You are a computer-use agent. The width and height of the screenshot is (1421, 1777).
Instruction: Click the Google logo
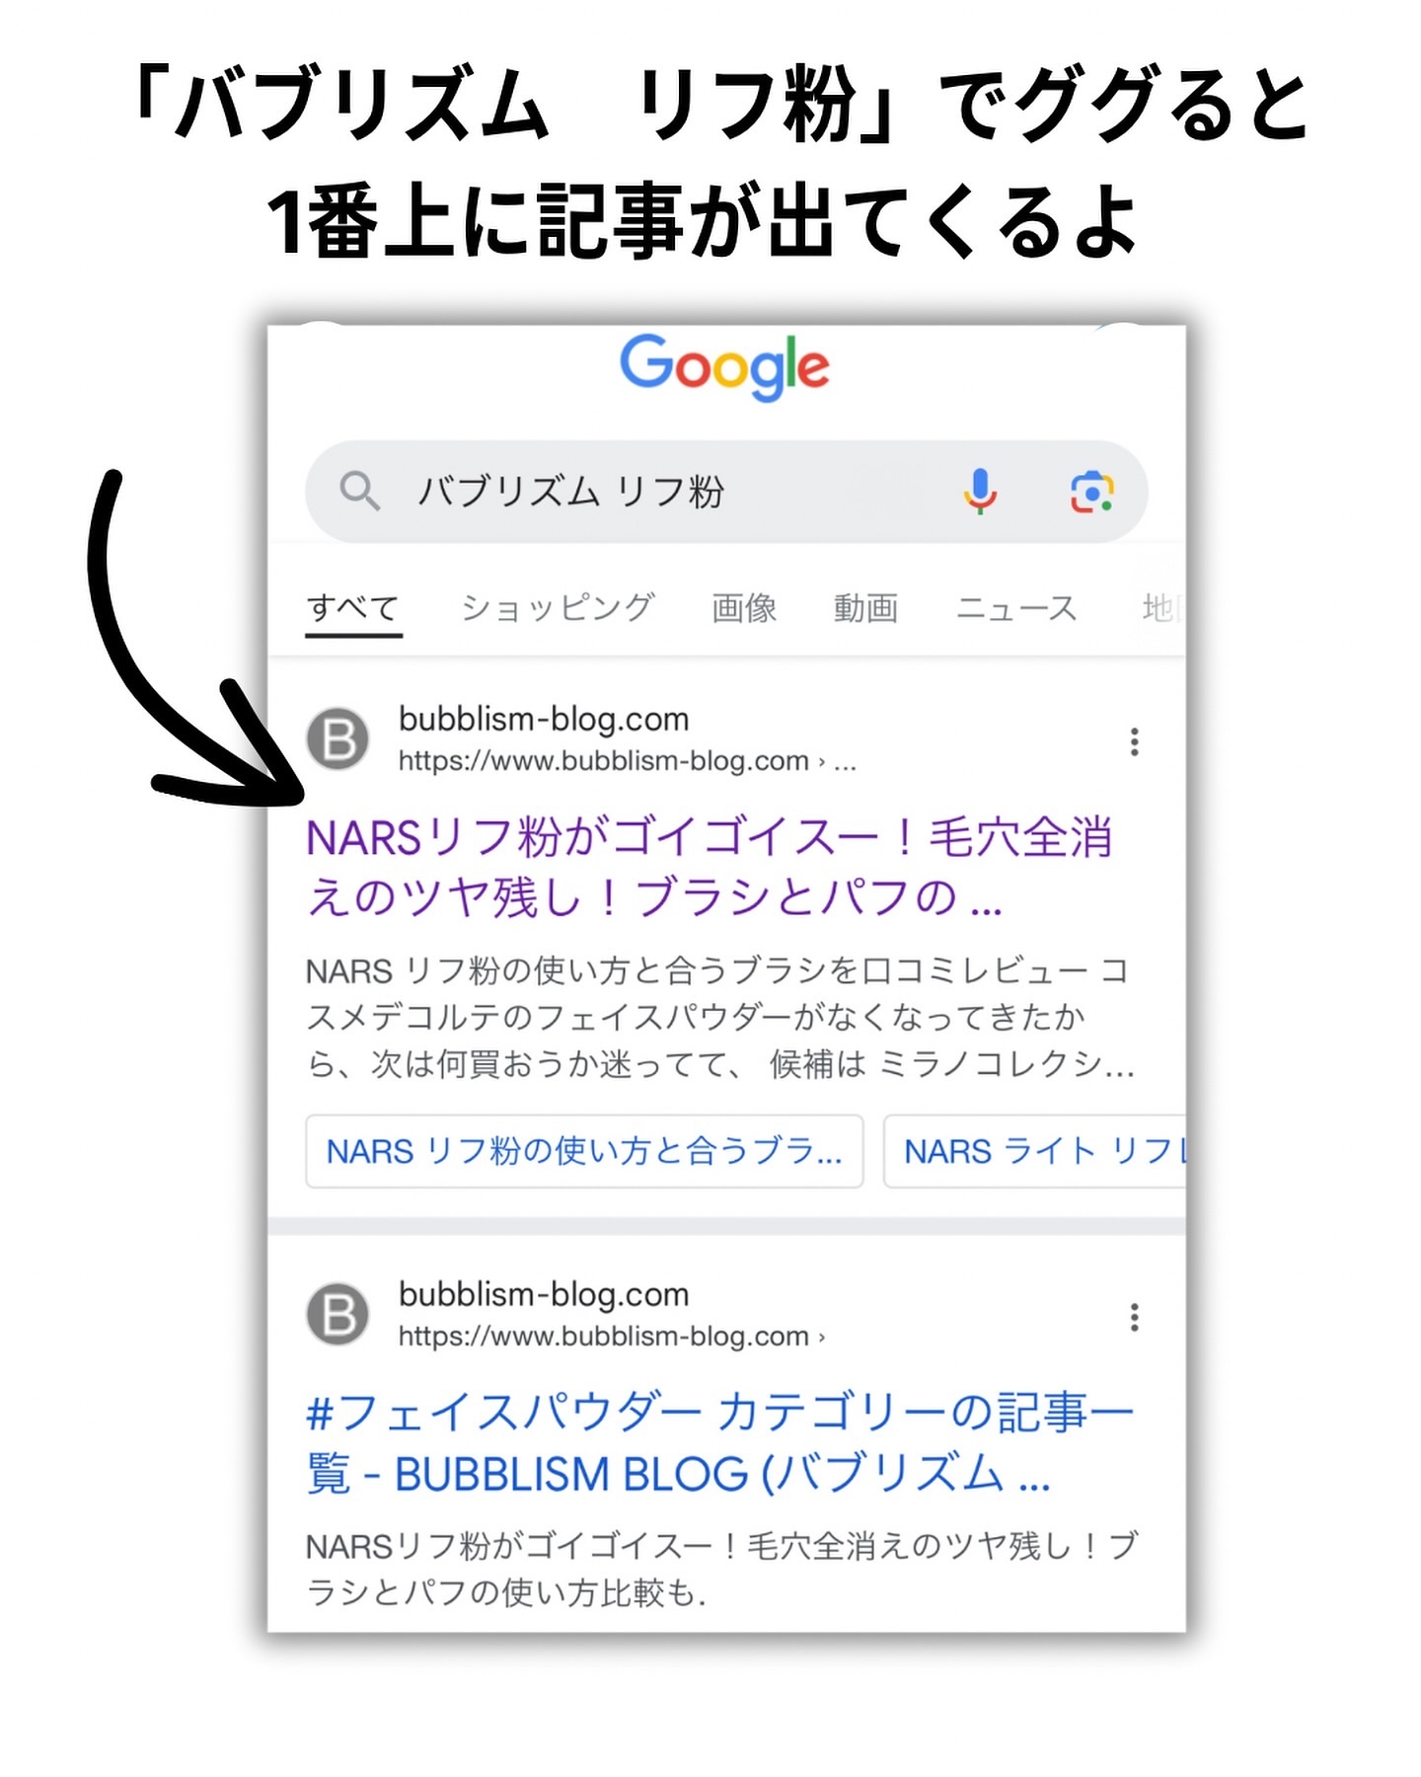point(724,366)
